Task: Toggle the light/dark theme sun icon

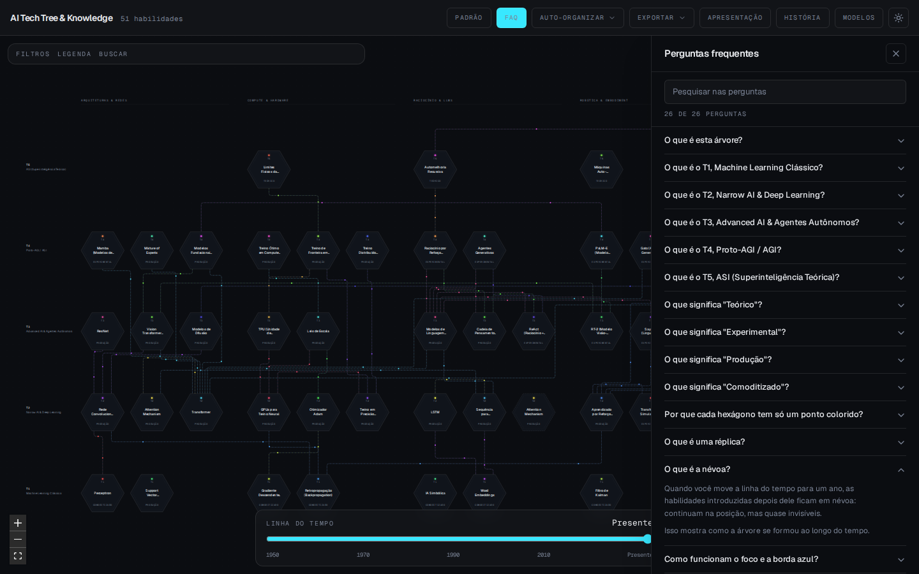Action: point(899,18)
